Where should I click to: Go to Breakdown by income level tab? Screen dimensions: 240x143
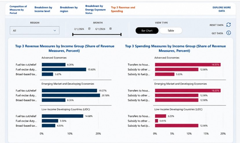[43, 9]
